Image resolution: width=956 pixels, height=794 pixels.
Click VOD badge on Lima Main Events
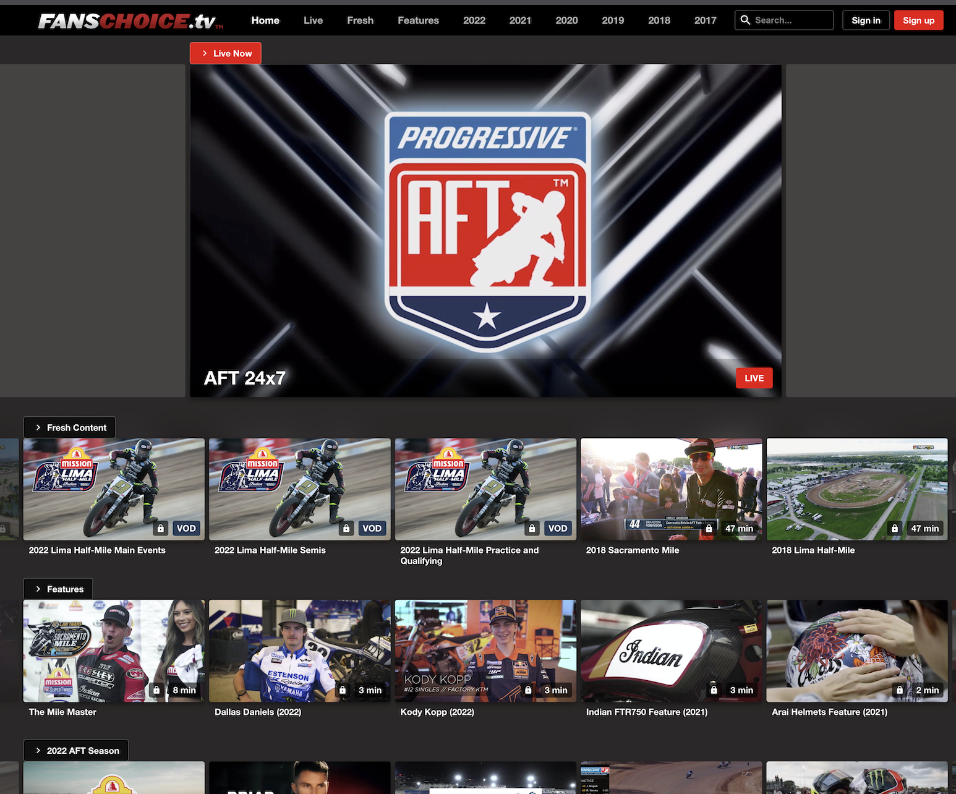coord(186,528)
